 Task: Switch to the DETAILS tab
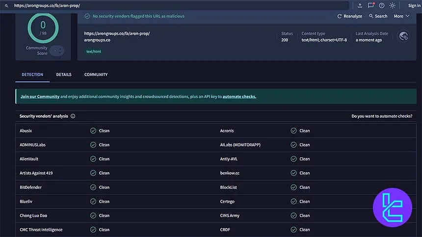click(64, 75)
